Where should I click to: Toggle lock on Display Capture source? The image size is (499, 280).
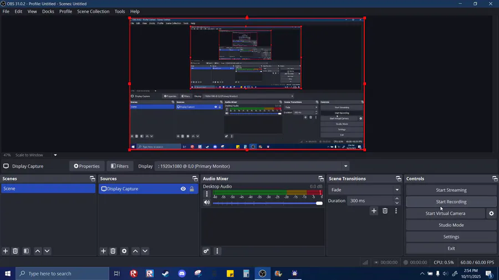click(x=192, y=189)
